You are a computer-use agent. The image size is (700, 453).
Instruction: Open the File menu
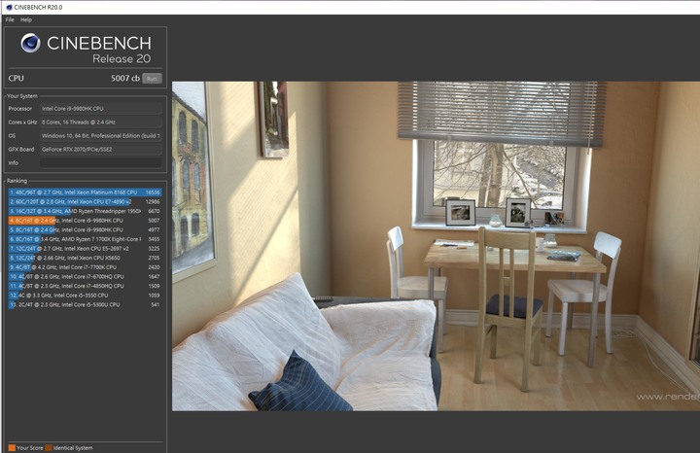(x=10, y=19)
